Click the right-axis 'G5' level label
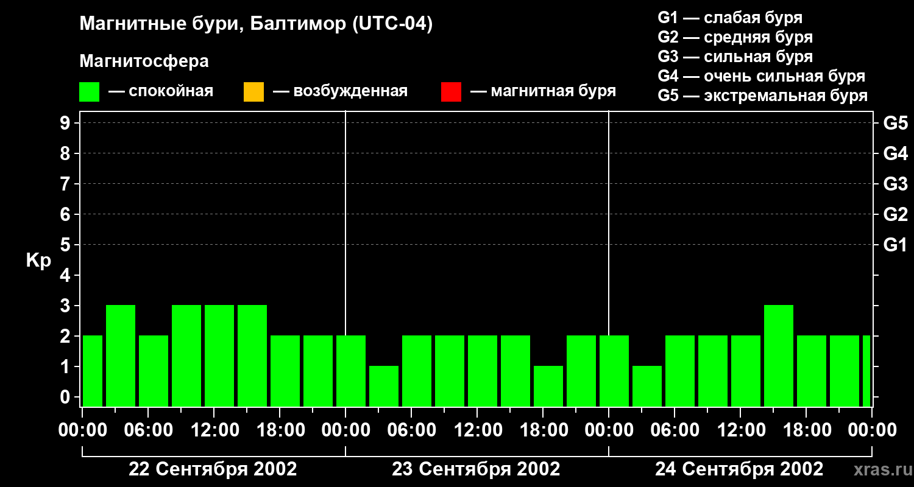Image resolution: width=914 pixels, height=487 pixels. 895,123
